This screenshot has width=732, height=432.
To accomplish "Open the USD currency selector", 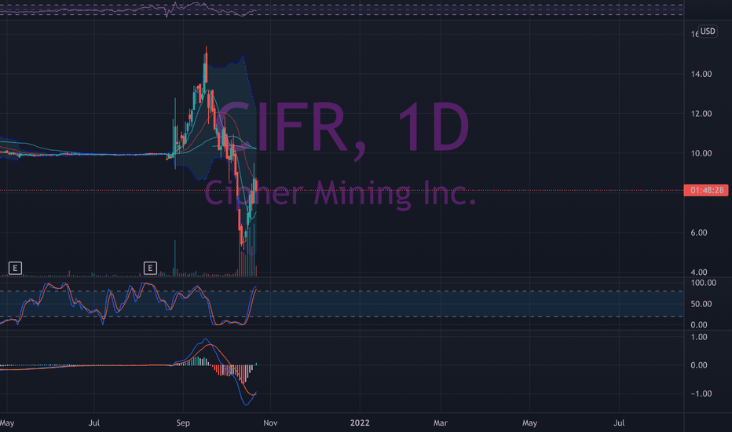I will (x=708, y=31).
